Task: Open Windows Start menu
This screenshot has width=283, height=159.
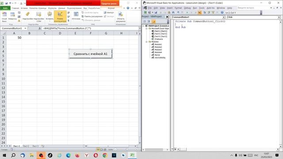Action: coord(4,155)
